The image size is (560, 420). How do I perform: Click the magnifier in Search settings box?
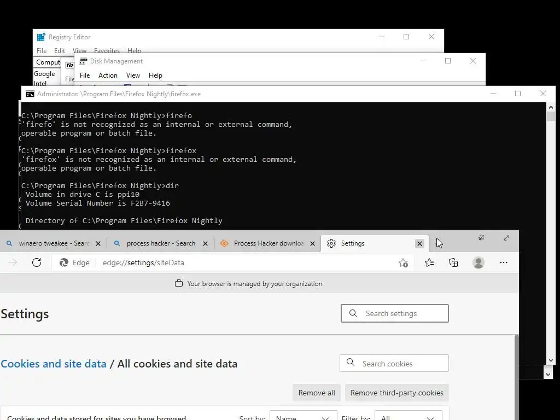[353, 313]
